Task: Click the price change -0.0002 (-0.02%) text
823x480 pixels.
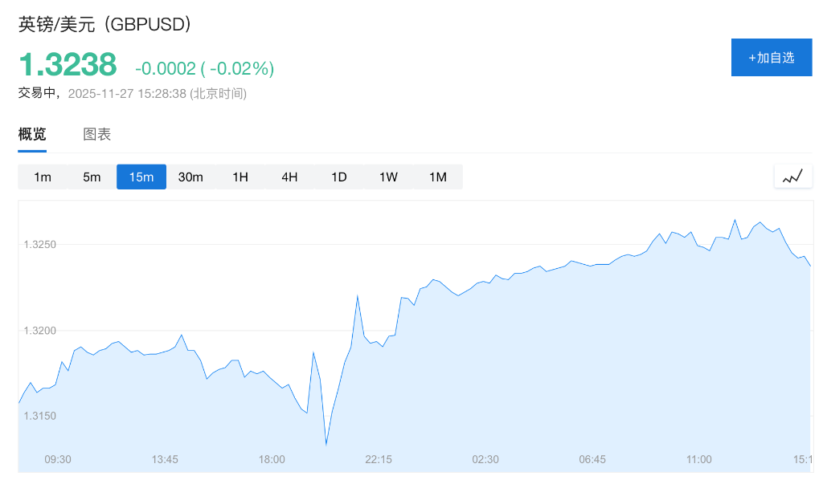Action: [x=204, y=68]
